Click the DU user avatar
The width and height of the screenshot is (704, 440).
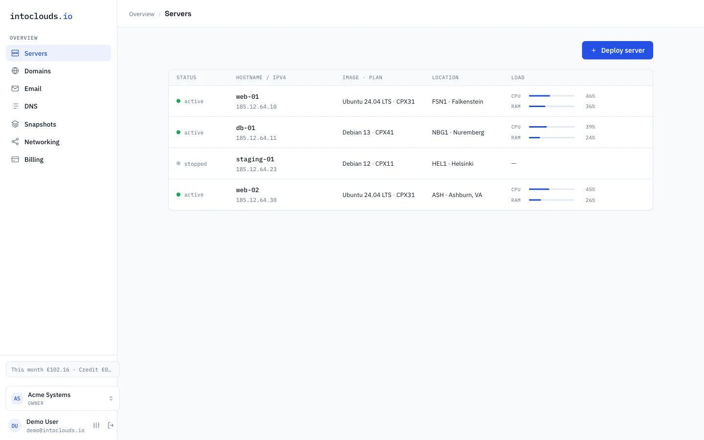(x=15, y=426)
